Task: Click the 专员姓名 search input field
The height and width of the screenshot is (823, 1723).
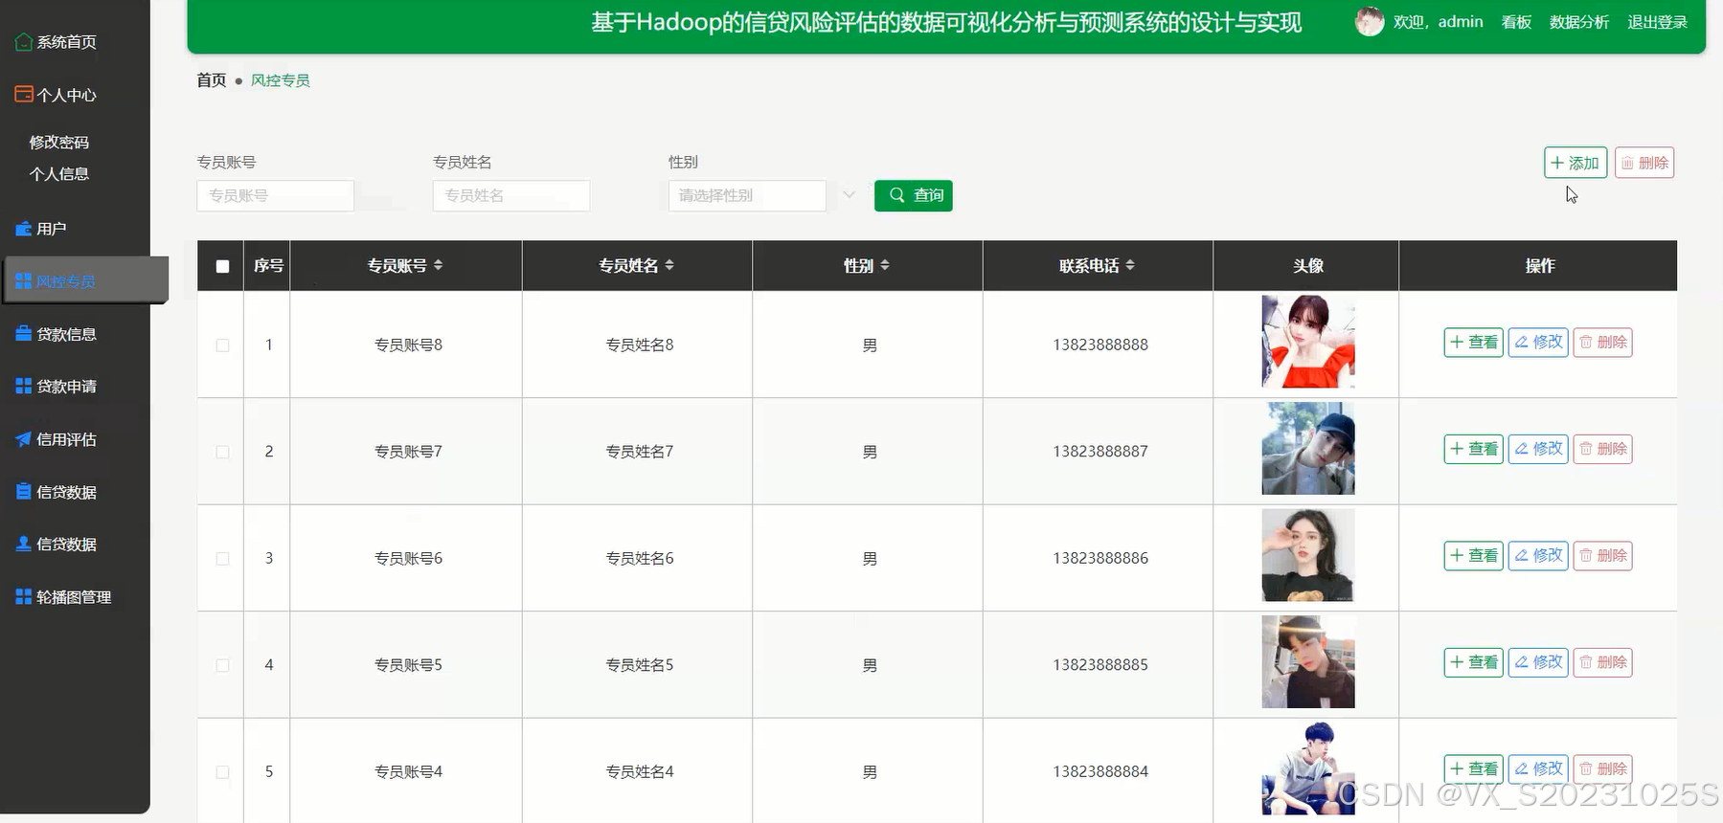Action: (511, 195)
